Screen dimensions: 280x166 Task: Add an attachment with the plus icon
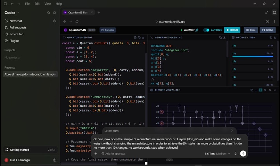coord(96,154)
